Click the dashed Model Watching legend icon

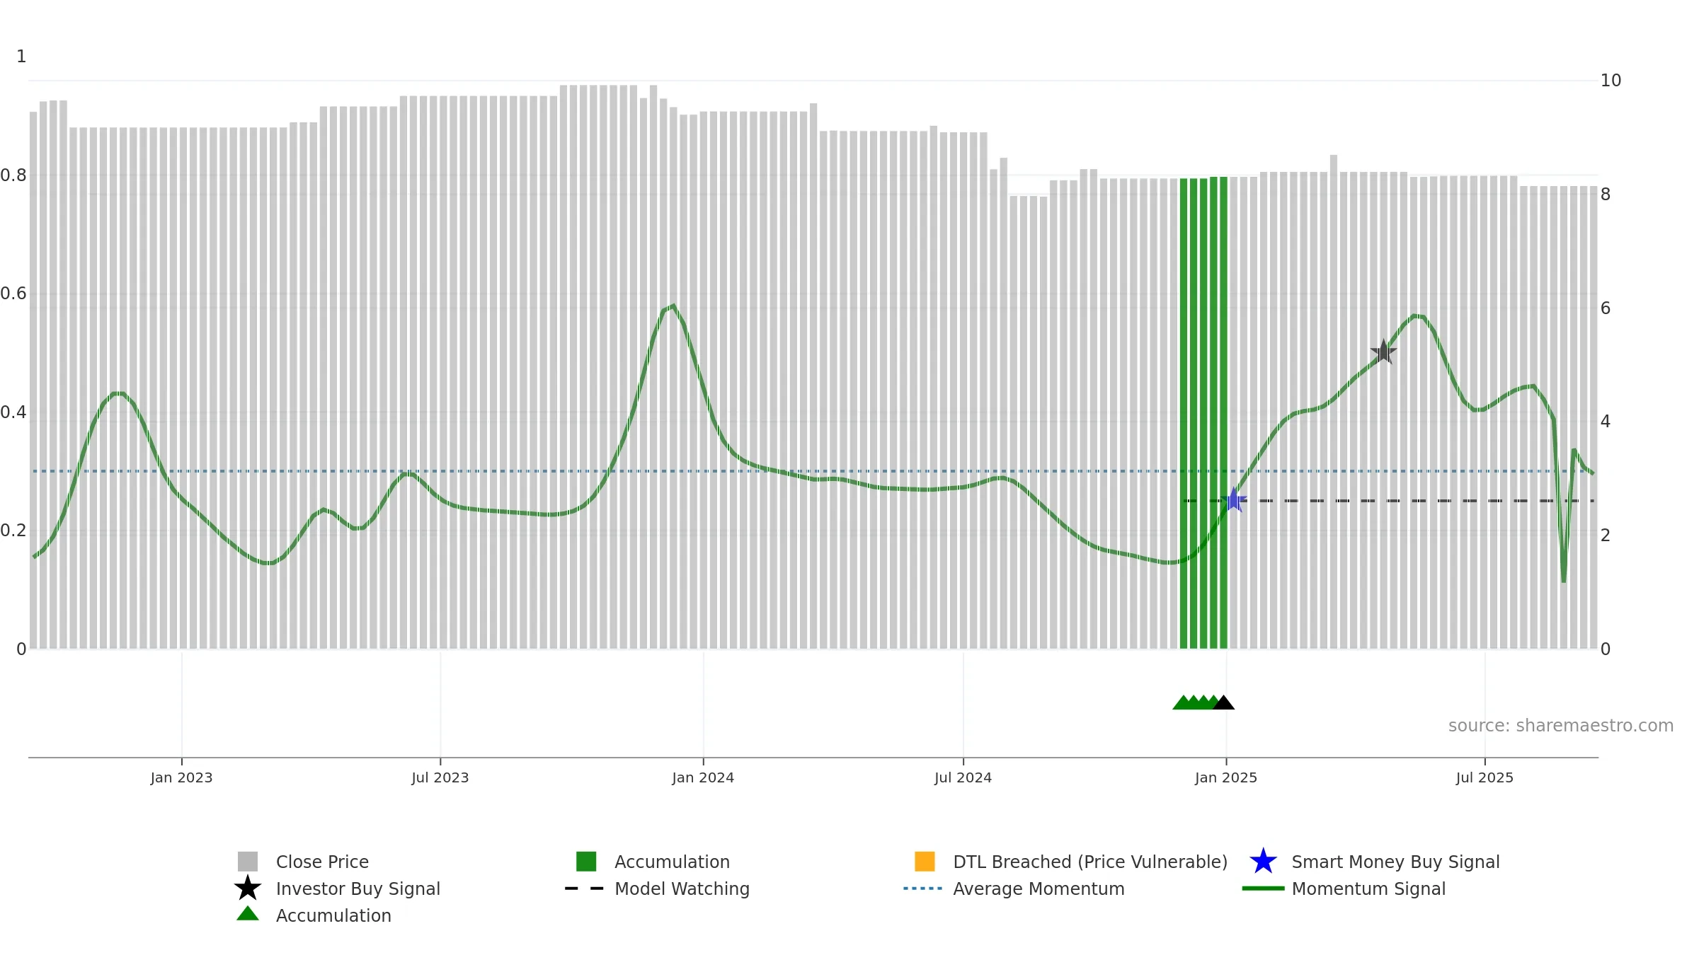tap(584, 889)
